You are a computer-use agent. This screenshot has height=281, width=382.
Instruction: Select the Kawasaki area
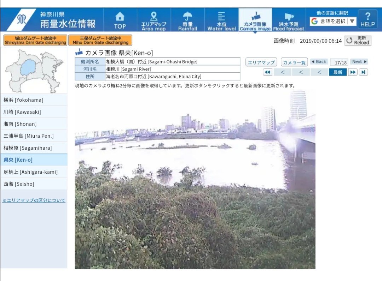click(34, 112)
